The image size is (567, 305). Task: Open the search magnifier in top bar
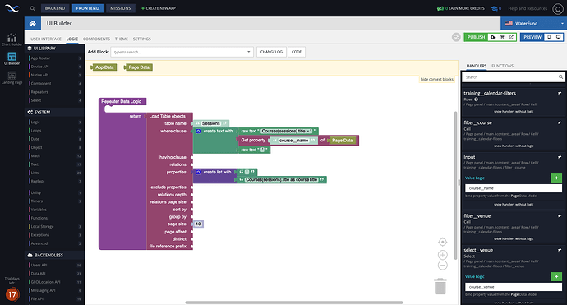pyautogui.click(x=33, y=8)
